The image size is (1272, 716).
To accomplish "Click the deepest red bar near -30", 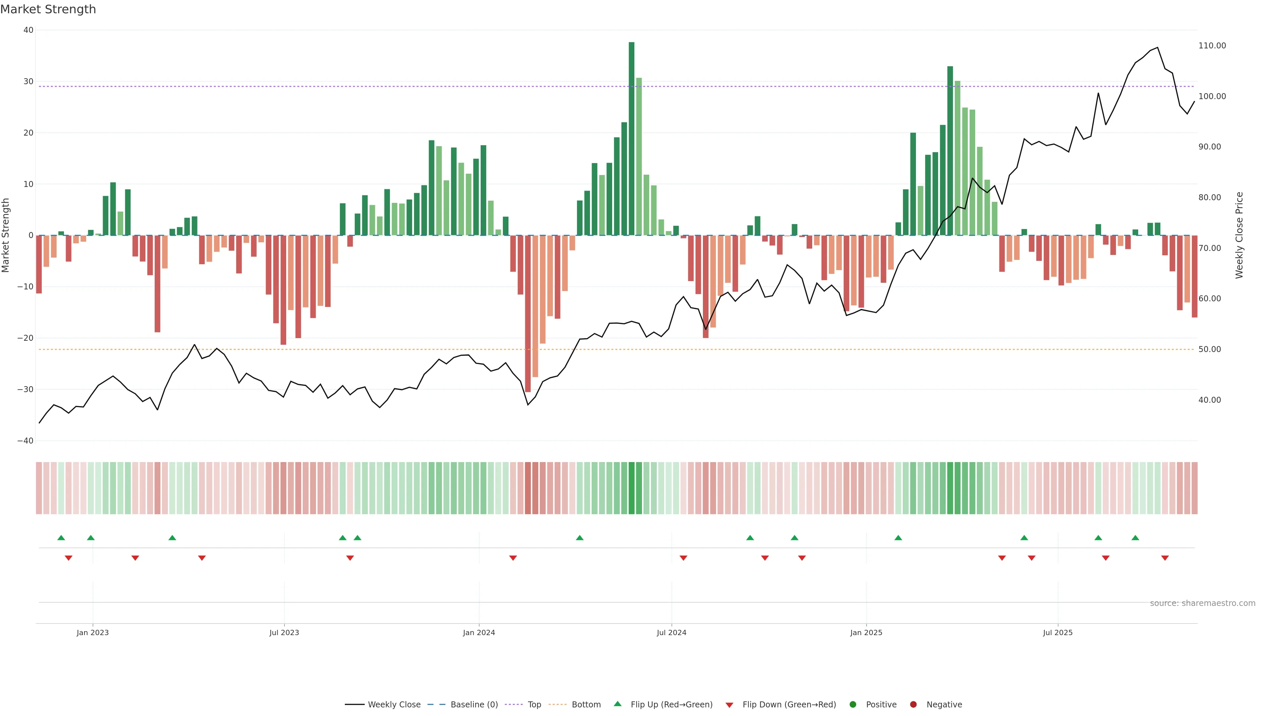I will tap(528, 314).
